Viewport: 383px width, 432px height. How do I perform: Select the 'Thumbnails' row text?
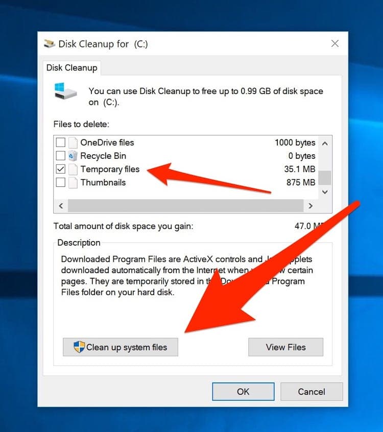click(x=103, y=182)
